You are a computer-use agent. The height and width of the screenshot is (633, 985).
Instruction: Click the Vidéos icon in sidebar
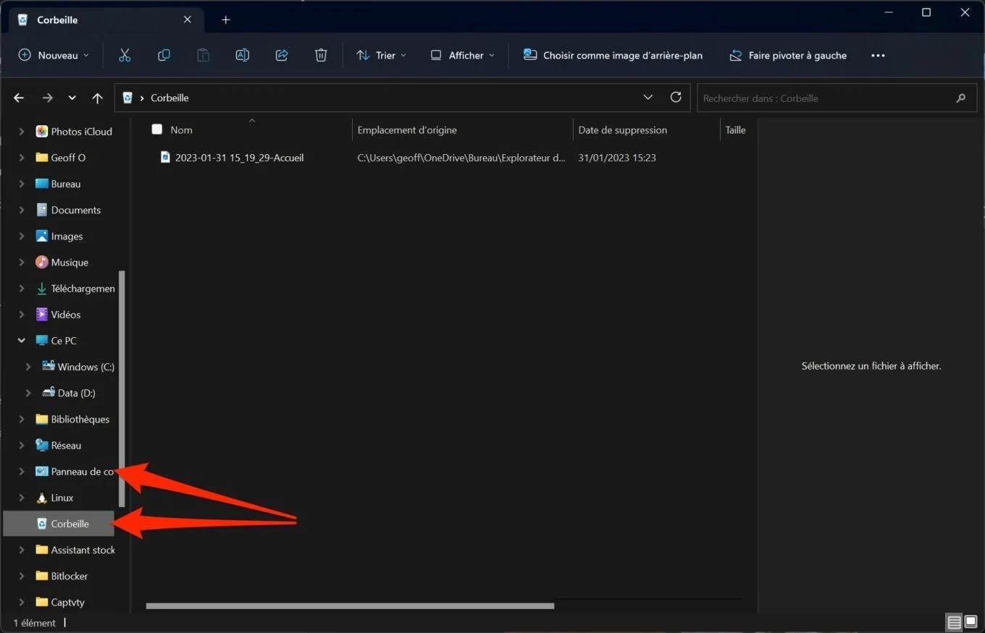(42, 315)
